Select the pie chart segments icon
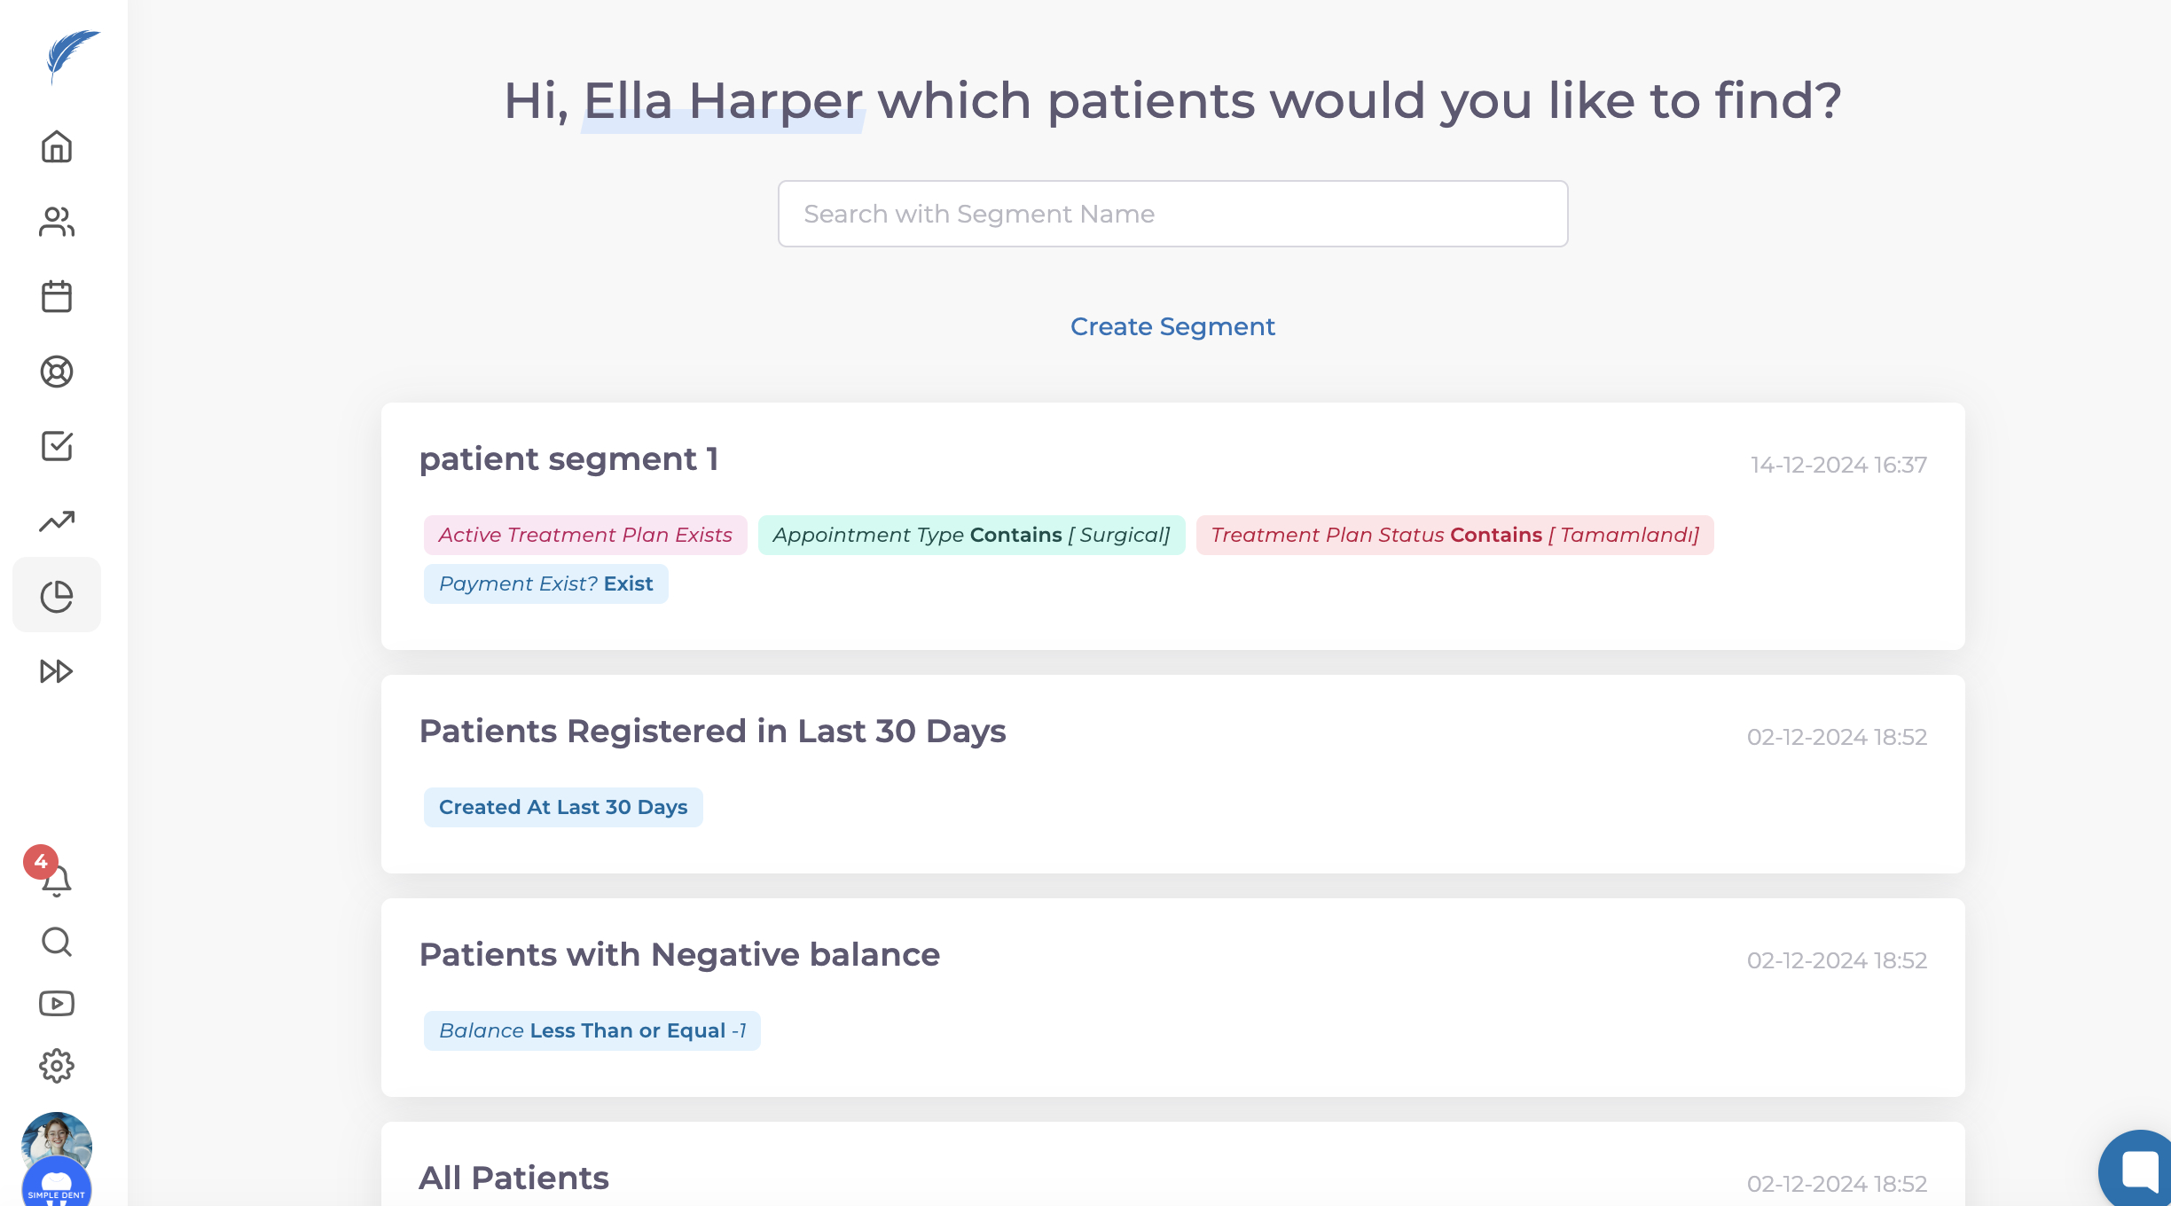Screen dimensions: 2171x1206 tap(57, 596)
